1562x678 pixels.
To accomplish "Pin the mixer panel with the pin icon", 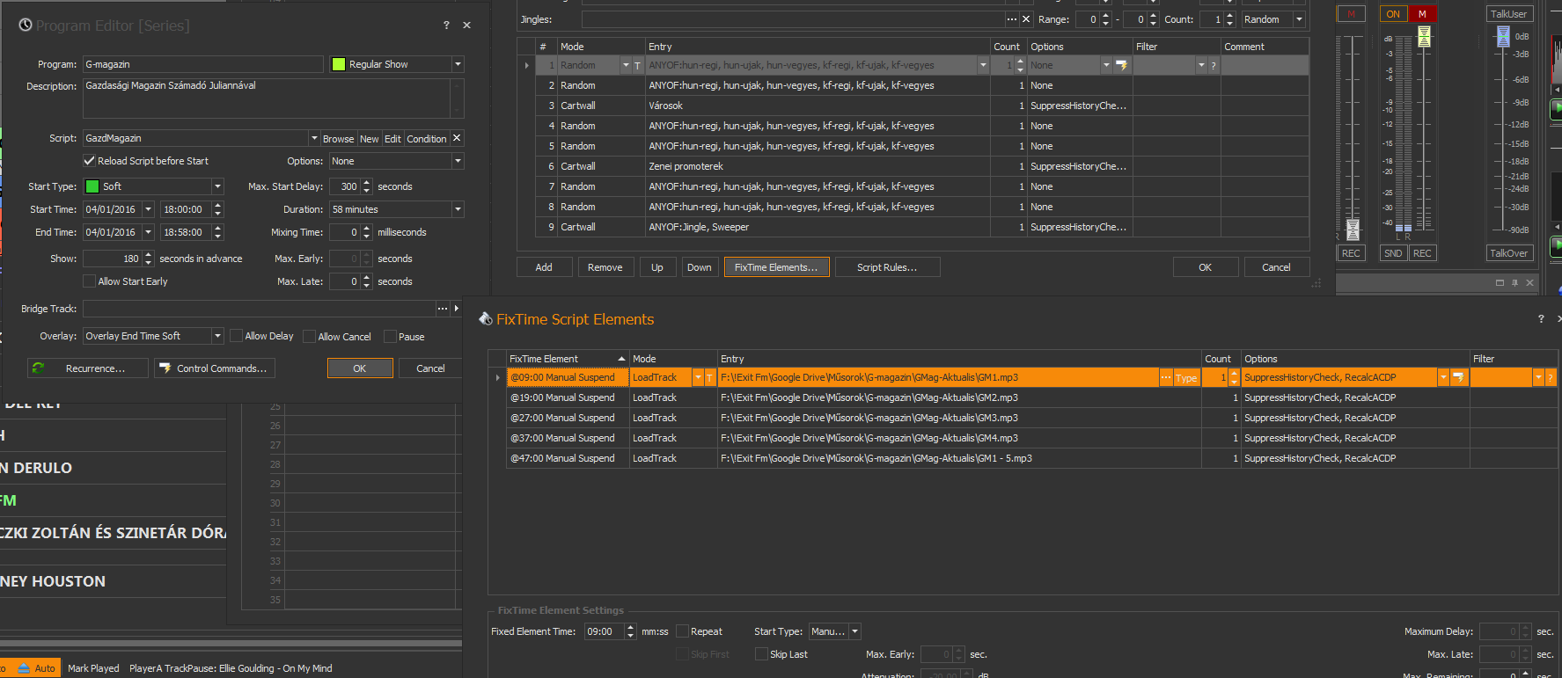I will 1514,282.
